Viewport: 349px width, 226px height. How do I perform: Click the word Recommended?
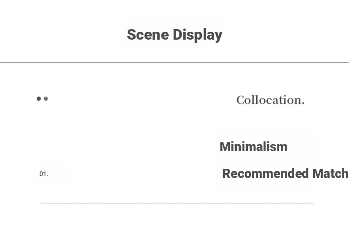[266, 174]
